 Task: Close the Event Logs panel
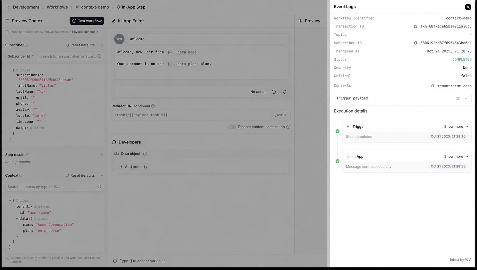point(468,7)
